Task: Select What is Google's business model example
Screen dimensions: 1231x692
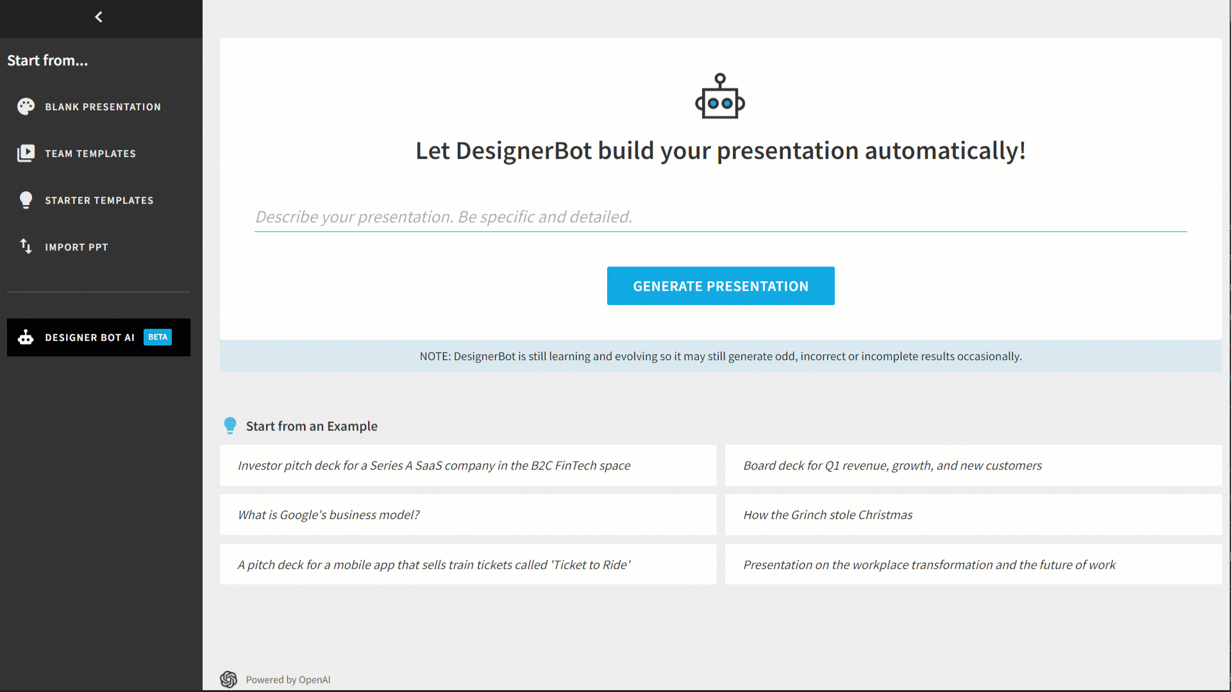Action: (468, 515)
